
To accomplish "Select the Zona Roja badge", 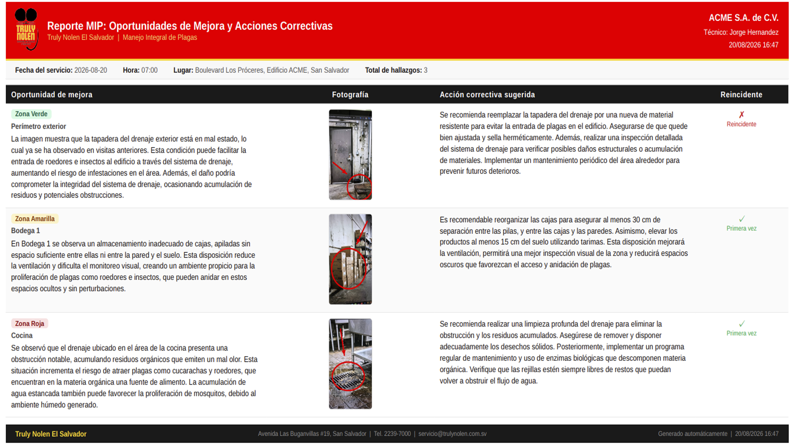I will point(30,324).
